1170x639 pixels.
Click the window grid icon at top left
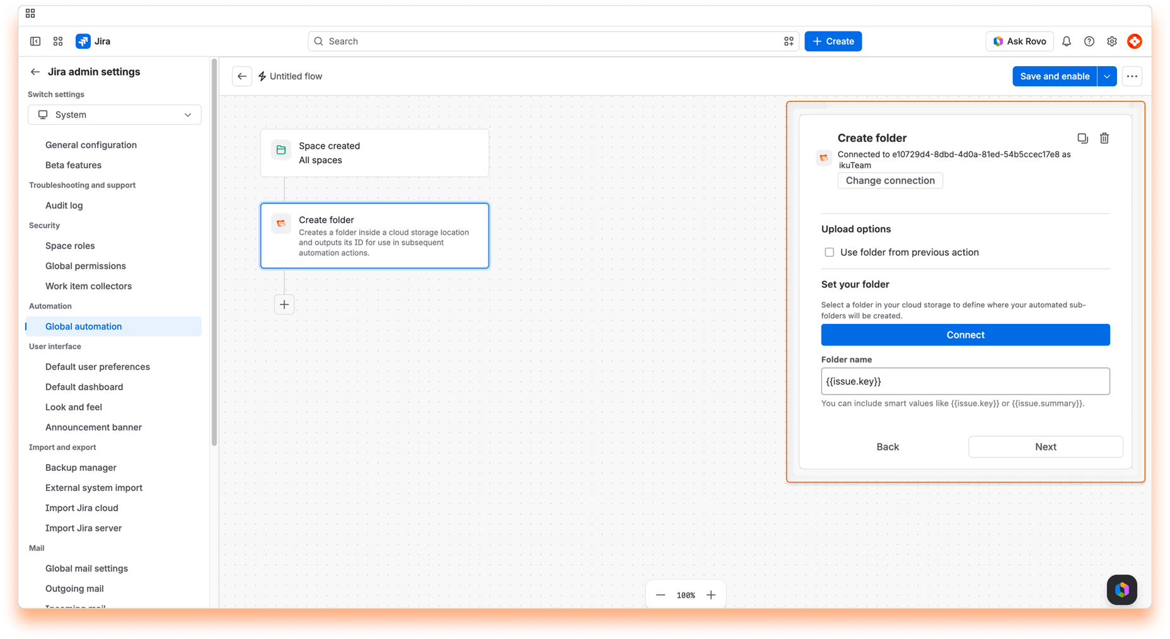click(x=30, y=13)
